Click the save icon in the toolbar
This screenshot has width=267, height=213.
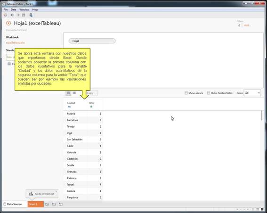tap(24, 15)
